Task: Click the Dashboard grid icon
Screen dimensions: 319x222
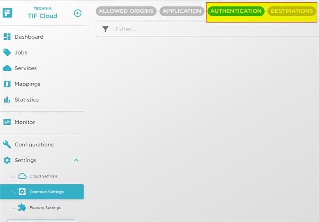Action: (x=7, y=37)
